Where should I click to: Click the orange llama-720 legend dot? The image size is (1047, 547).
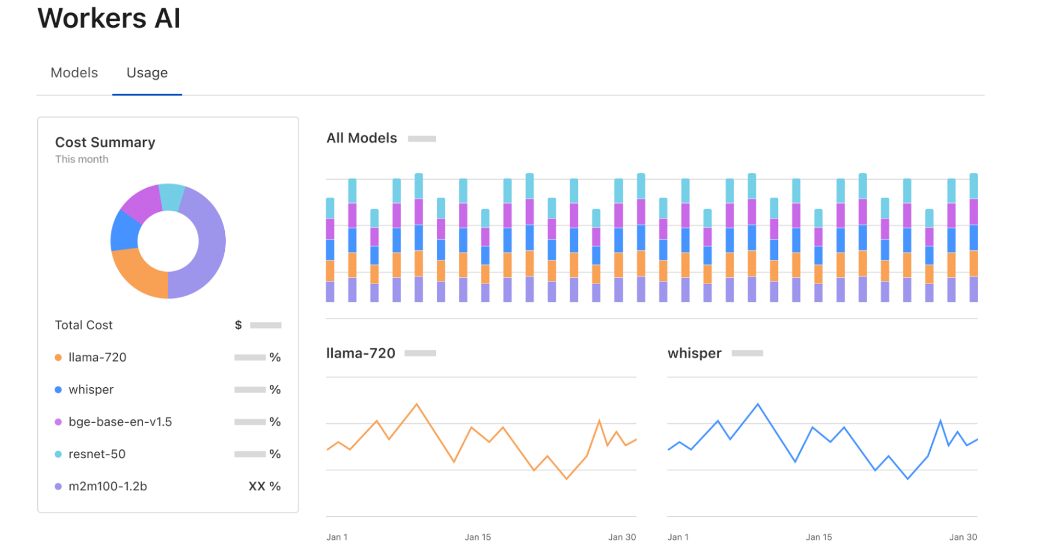point(58,358)
